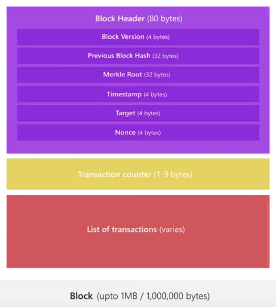
Task: Click the Block Header title text
Action: (120, 19)
